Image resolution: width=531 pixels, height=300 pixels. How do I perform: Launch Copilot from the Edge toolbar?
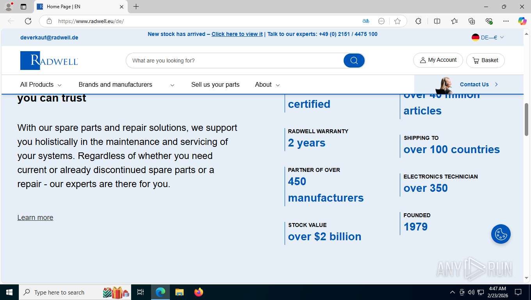tap(522, 21)
